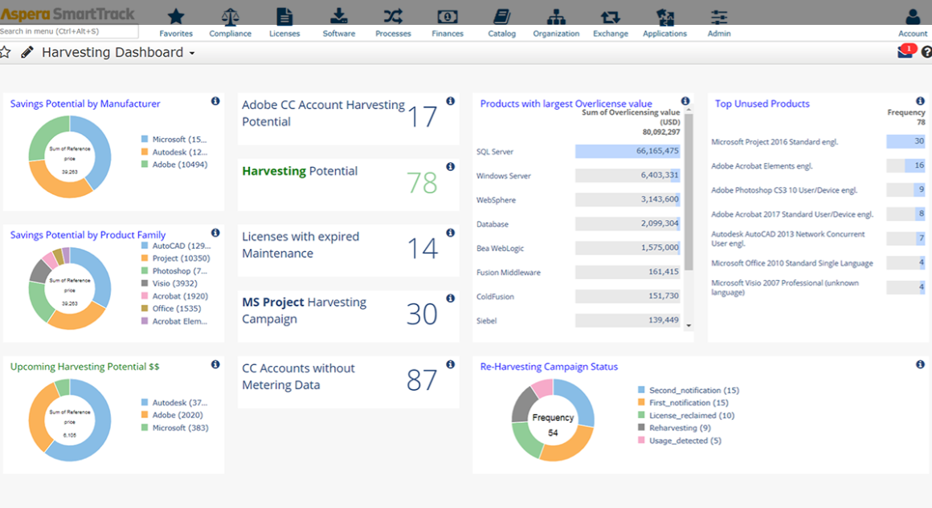Open the Savings Potential by Manufacturer title

click(x=85, y=104)
